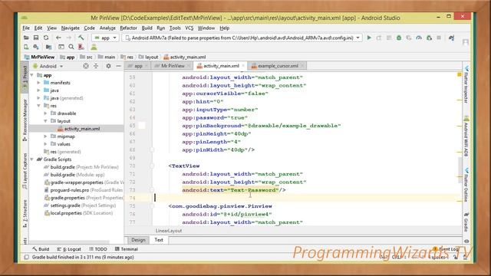Click the Forward navigation arrow
Screen dimensions: 491x276
coord(68,38)
